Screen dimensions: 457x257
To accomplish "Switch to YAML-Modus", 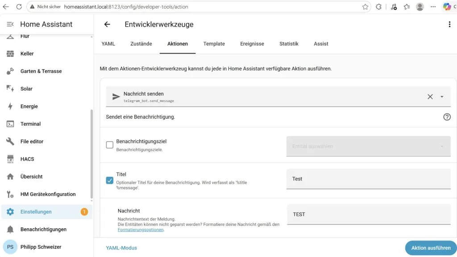I will 121,248.
